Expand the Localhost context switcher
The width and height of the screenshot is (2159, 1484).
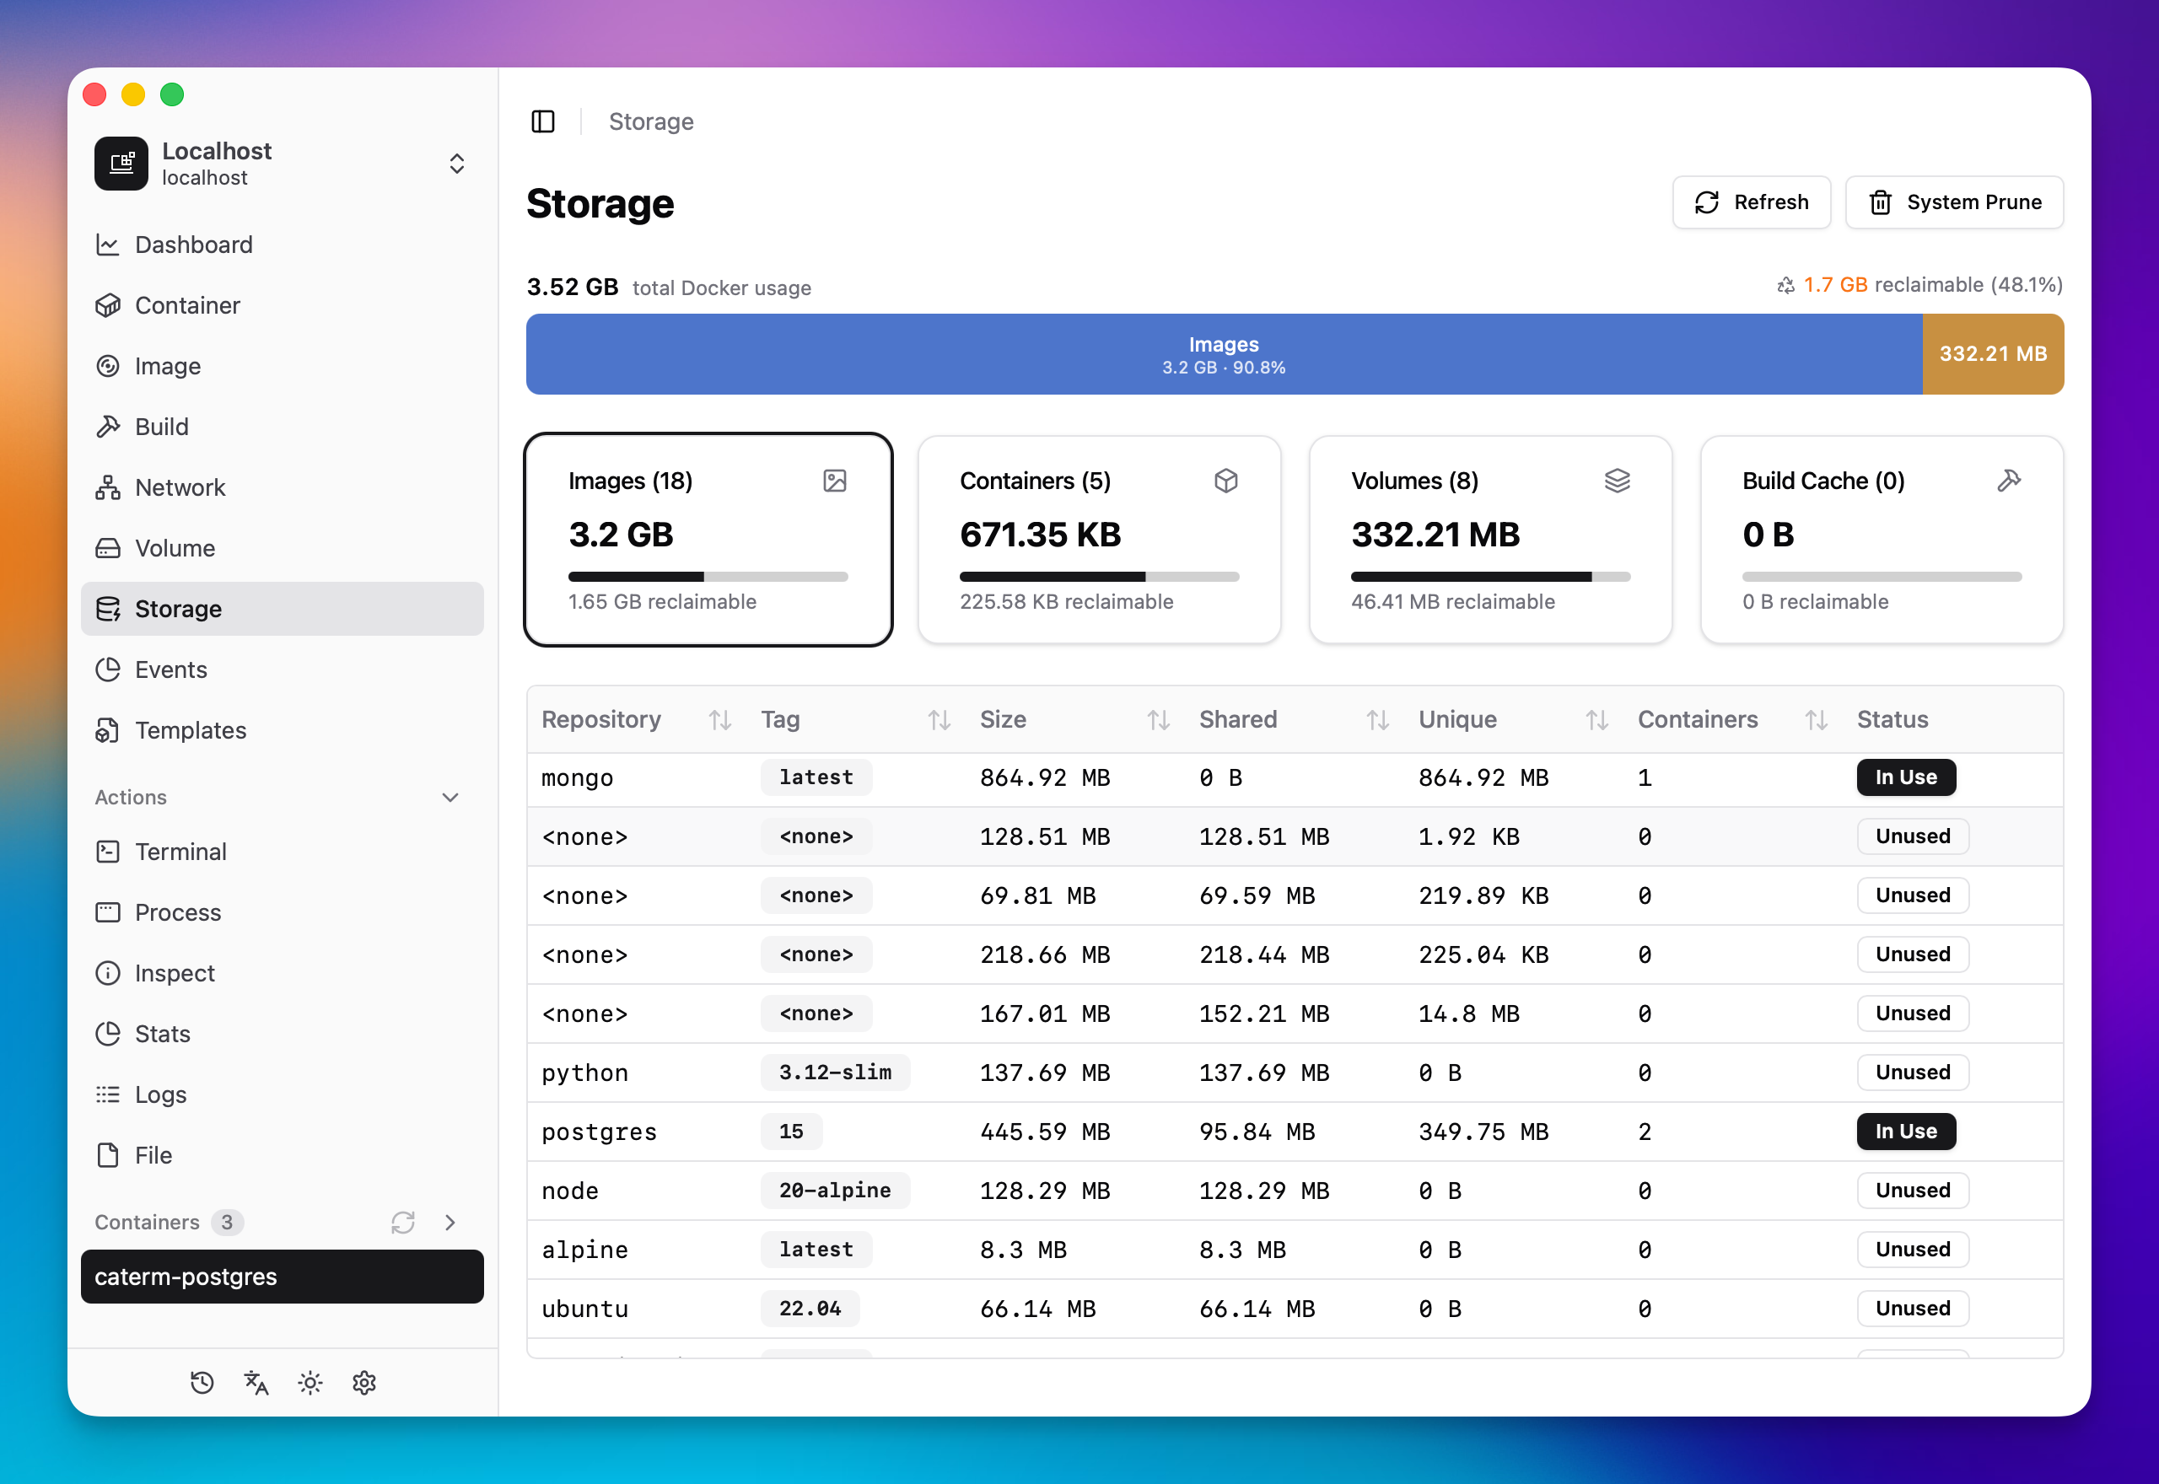[457, 163]
